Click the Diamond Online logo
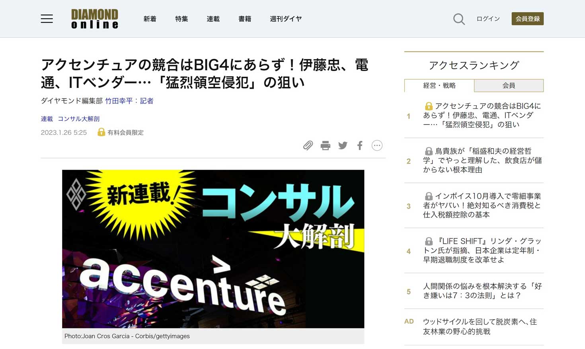 [x=95, y=19]
